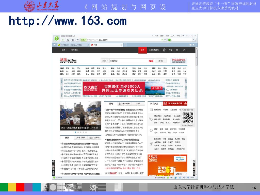Open the address bar history dropdown arrow
This screenshot has height=195, width=260.
tap(165, 40)
